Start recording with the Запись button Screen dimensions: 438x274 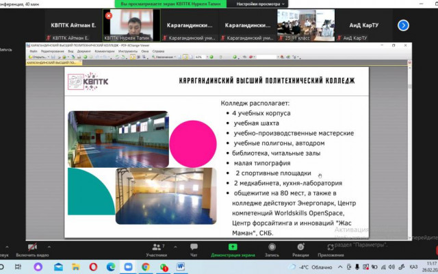pyautogui.click(x=272, y=249)
